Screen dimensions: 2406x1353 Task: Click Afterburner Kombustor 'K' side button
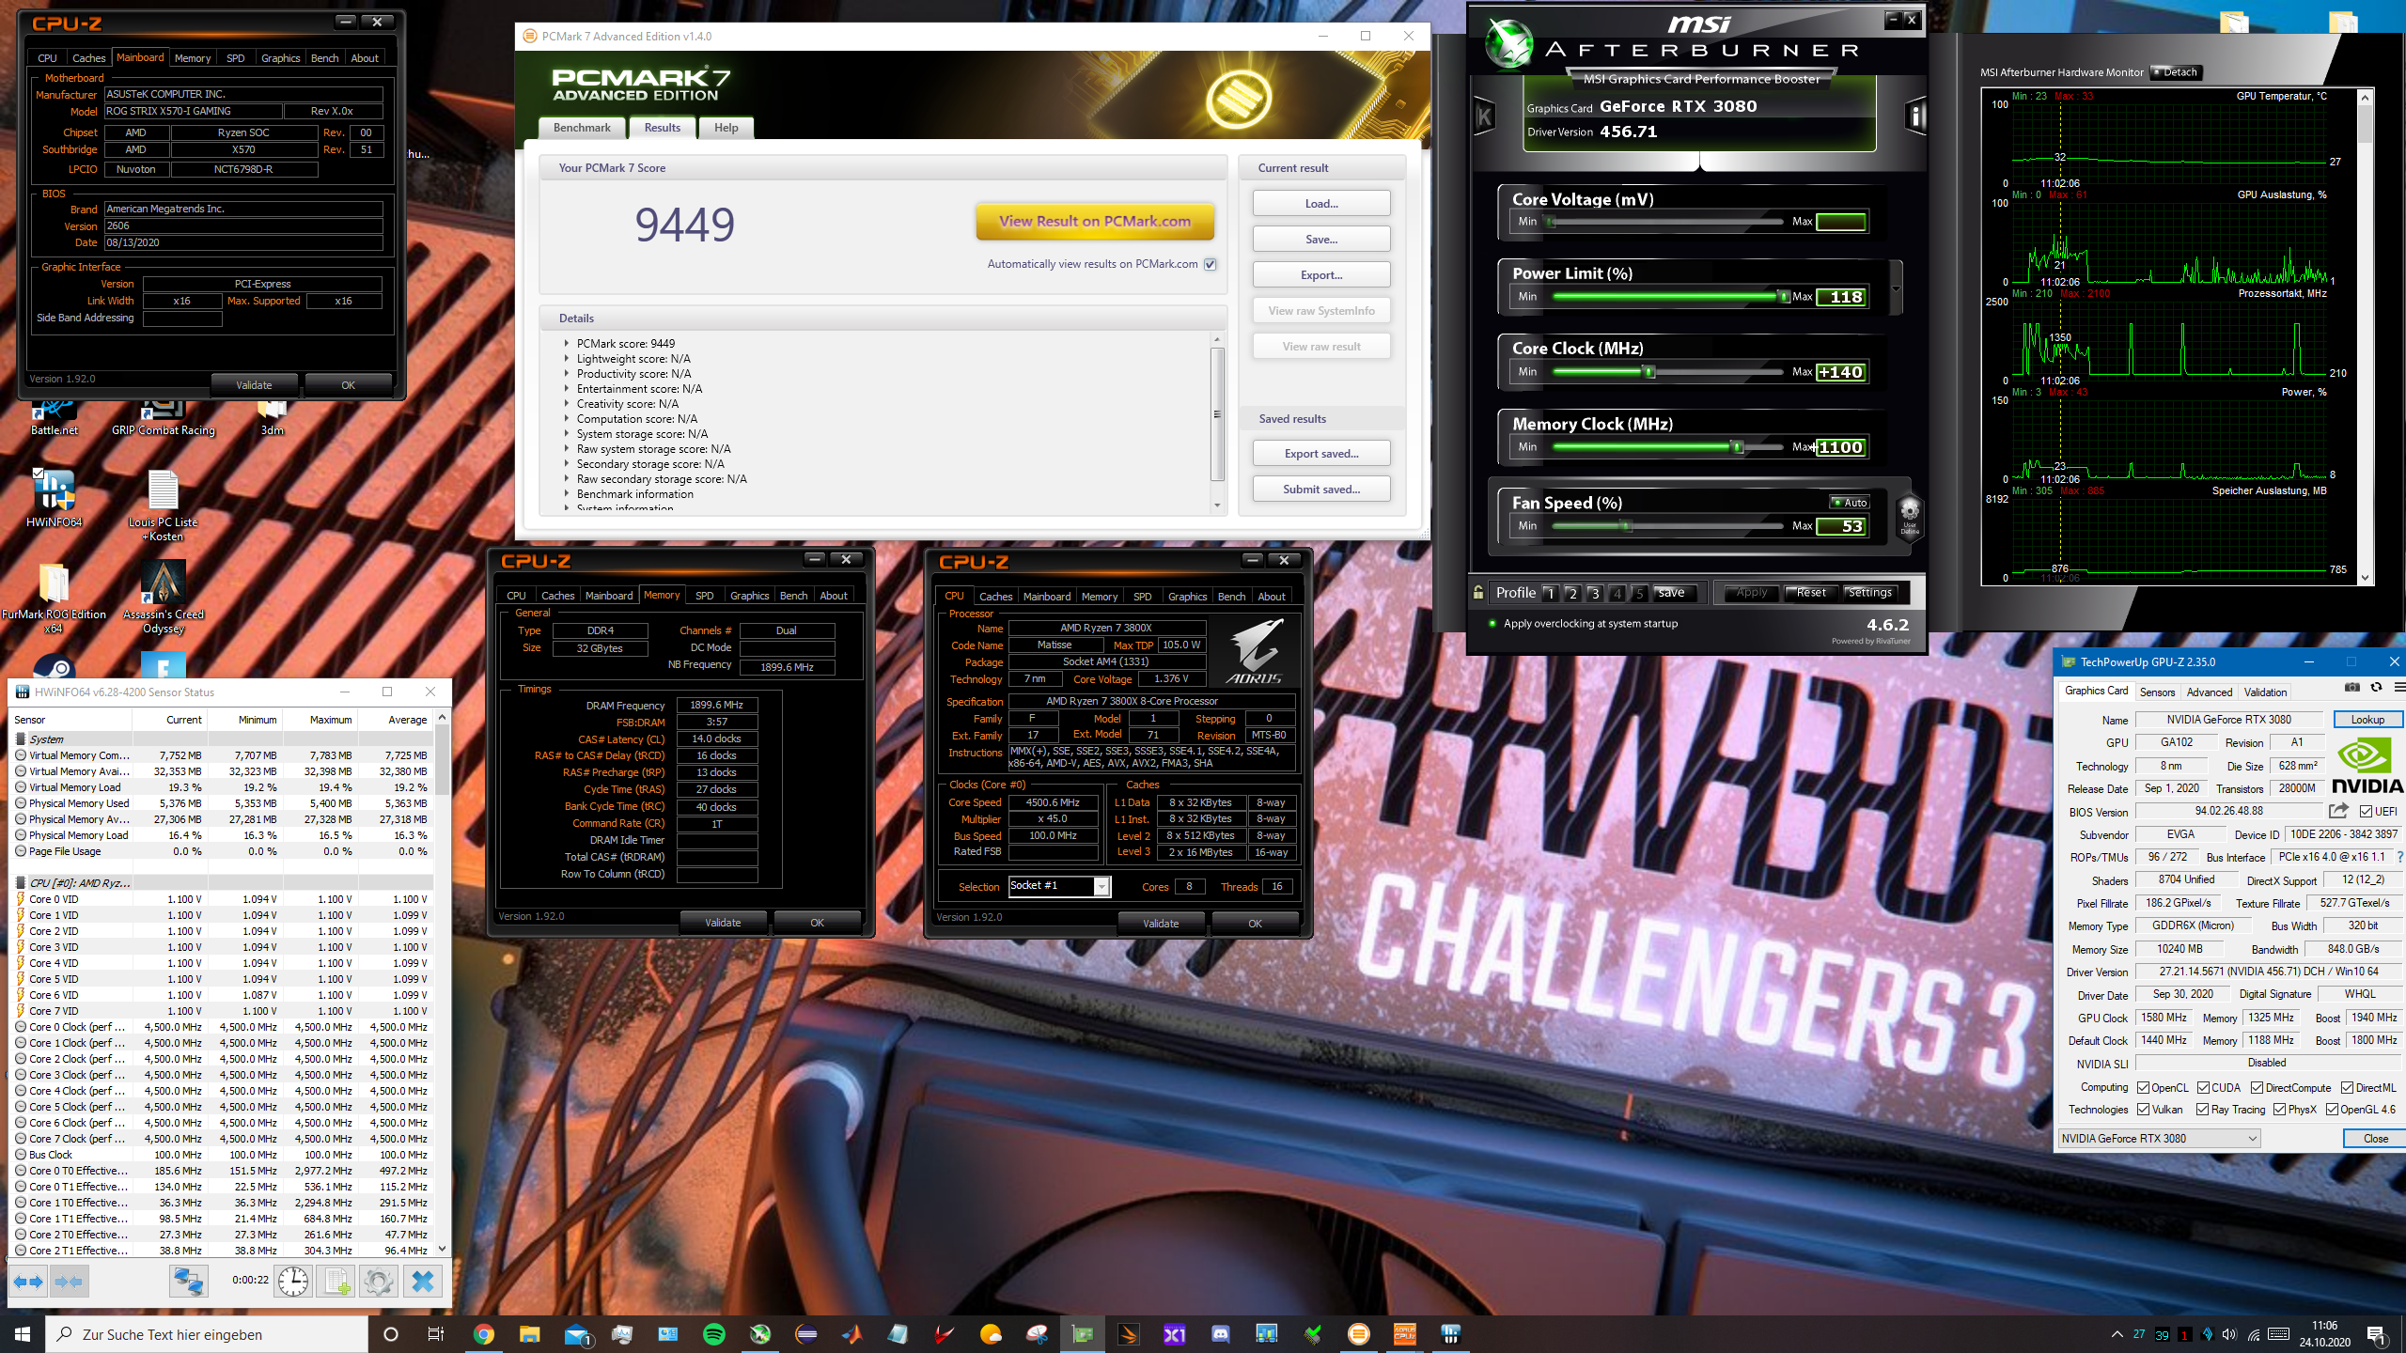tap(1485, 117)
